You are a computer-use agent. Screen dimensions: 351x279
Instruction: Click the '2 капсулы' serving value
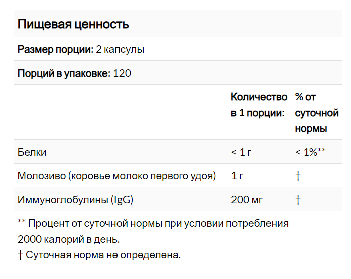click(120, 50)
